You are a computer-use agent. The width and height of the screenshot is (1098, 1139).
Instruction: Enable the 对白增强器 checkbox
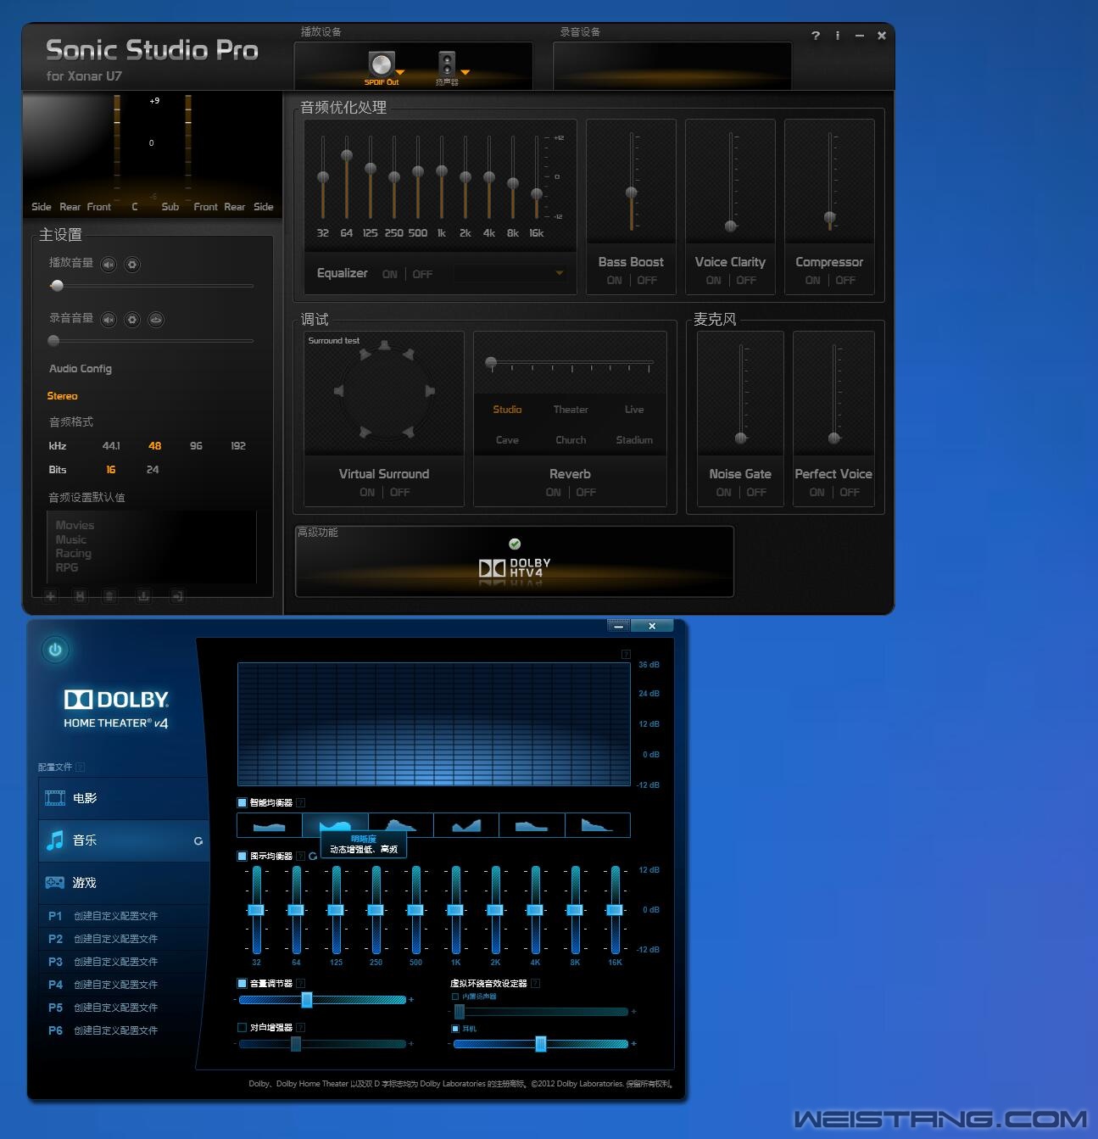pos(242,1027)
